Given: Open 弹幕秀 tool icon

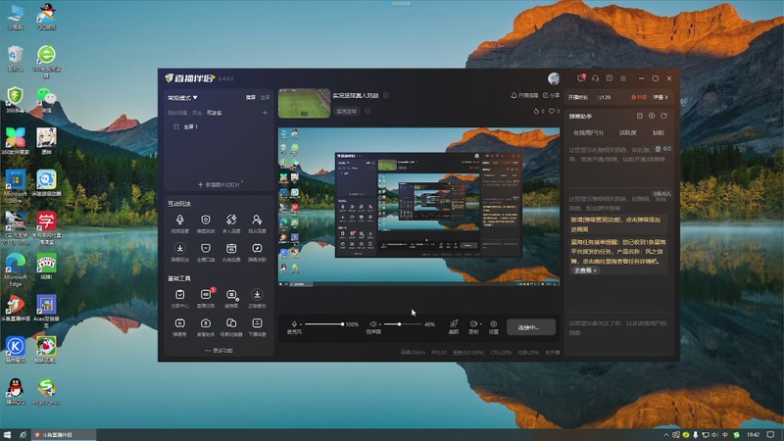Looking at the screenshot, I should tap(180, 327).
